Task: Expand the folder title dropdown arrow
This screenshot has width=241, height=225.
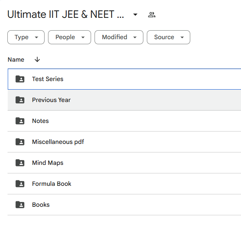Action: (x=135, y=15)
